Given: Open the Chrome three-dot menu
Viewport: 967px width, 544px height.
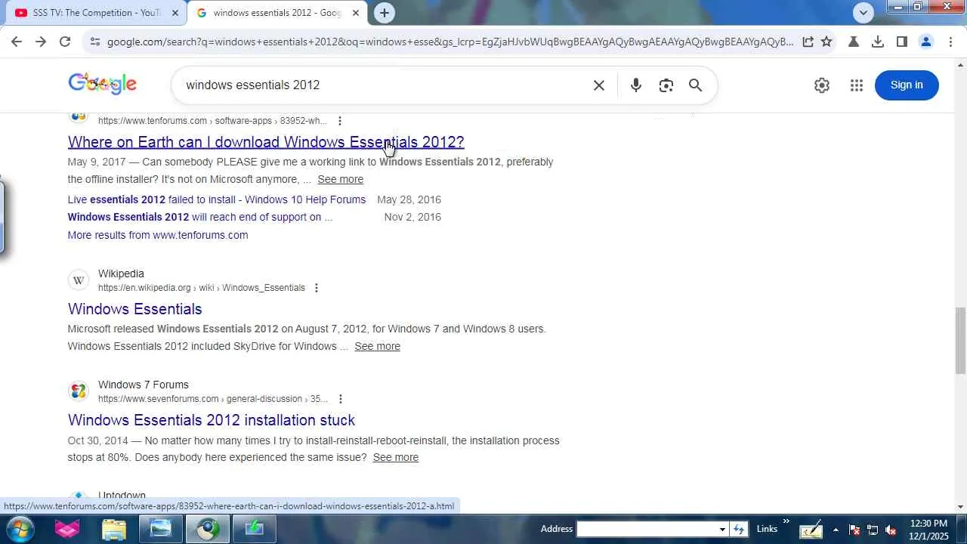Looking at the screenshot, I should [x=950, y=42].
